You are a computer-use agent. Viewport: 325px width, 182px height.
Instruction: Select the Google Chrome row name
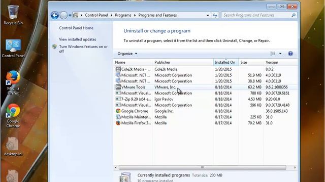pos(135,111)
